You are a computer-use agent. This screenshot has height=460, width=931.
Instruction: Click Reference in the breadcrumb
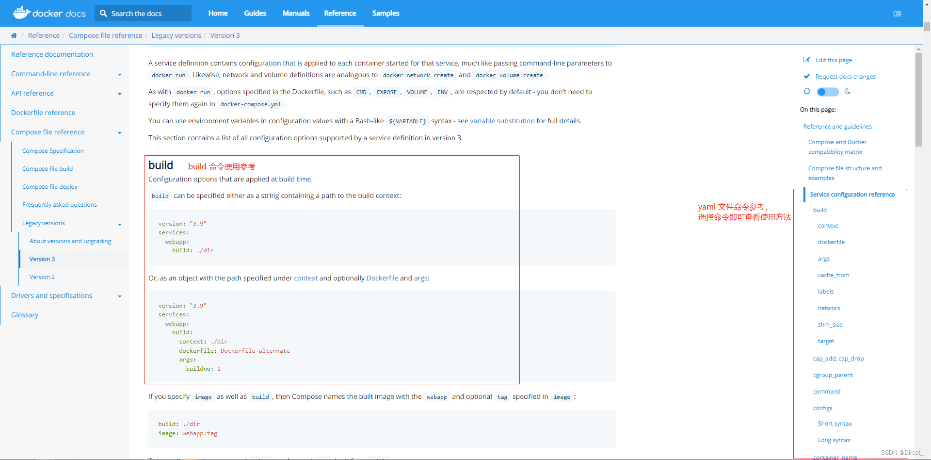pos(44,35)
